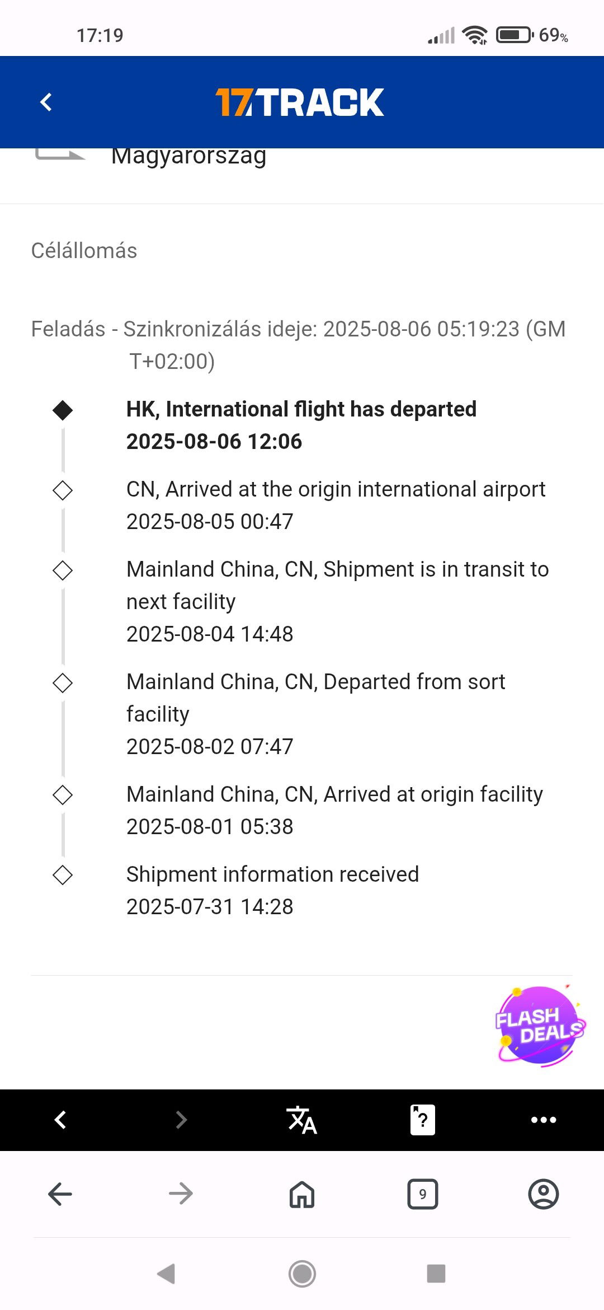Open the browser home page icon
The image size is (604, 1310).
(302, 1194)
